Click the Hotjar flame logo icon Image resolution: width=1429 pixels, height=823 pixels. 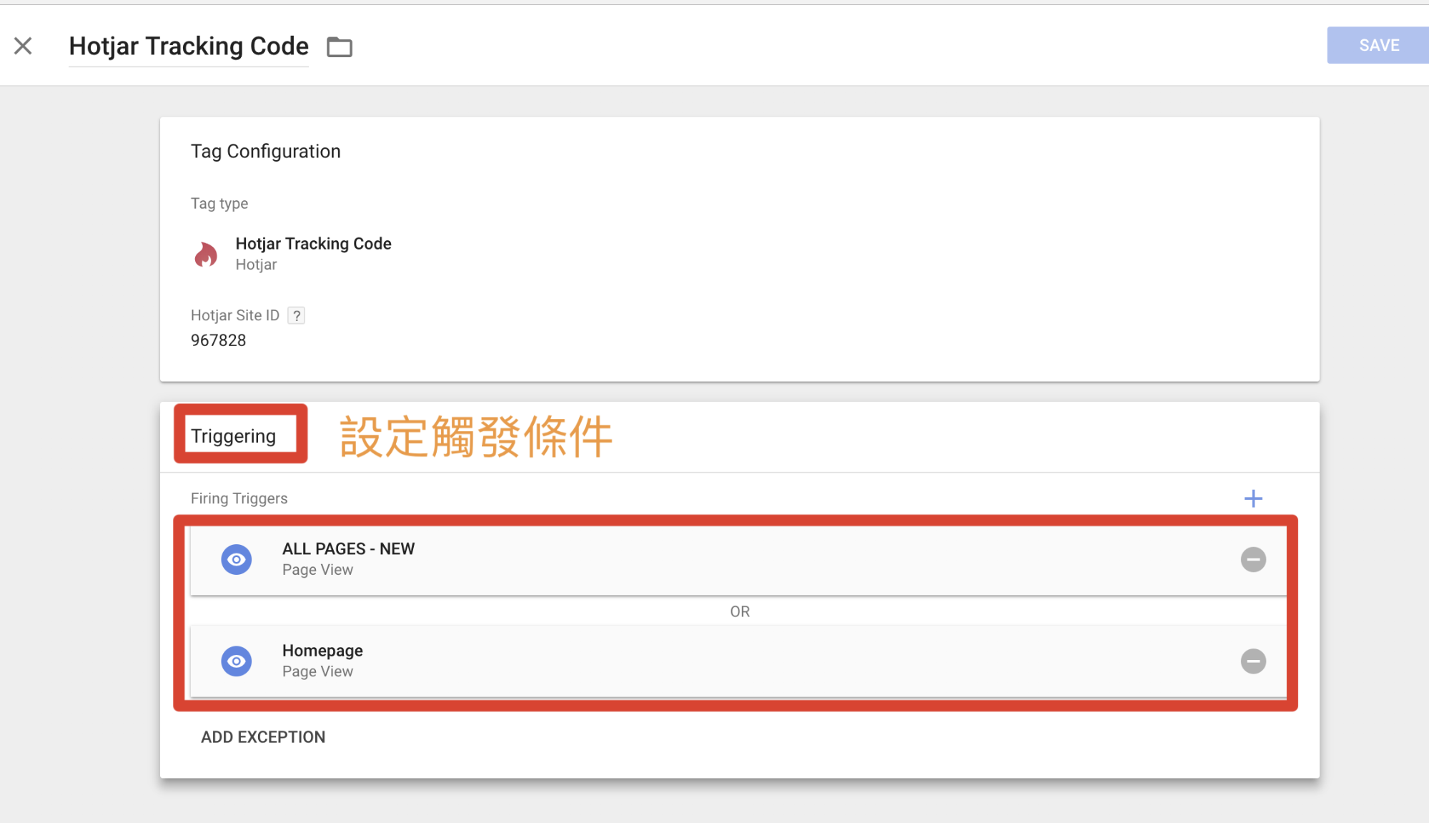coord(206,254)
